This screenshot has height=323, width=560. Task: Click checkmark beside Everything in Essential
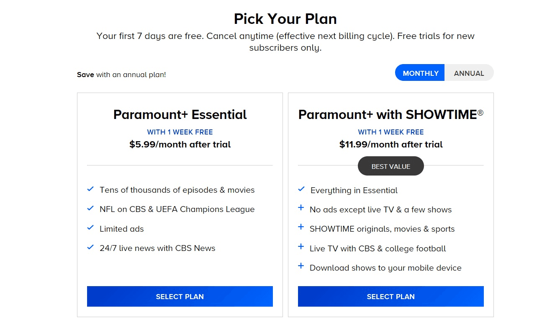[301, 190]
